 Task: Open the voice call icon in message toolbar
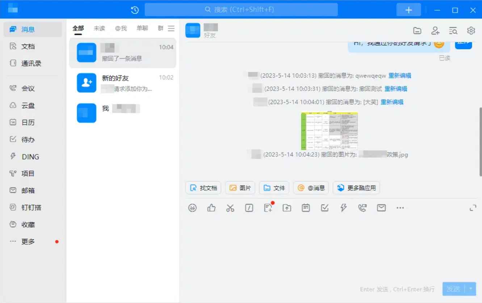pos(362,208)
